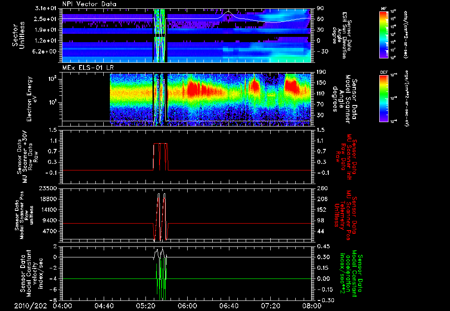Click the "60" sun elevation axis value
The image size is (450, 311).
[x=320, y=19]
